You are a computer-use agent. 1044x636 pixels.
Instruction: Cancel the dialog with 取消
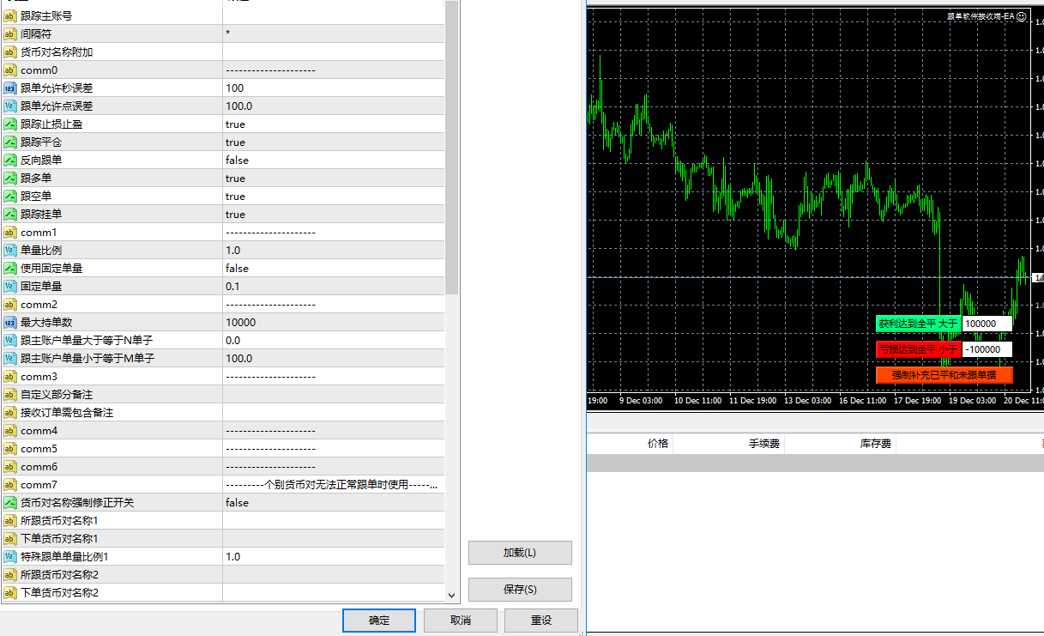pyautogui.click(x=461, y=621)
